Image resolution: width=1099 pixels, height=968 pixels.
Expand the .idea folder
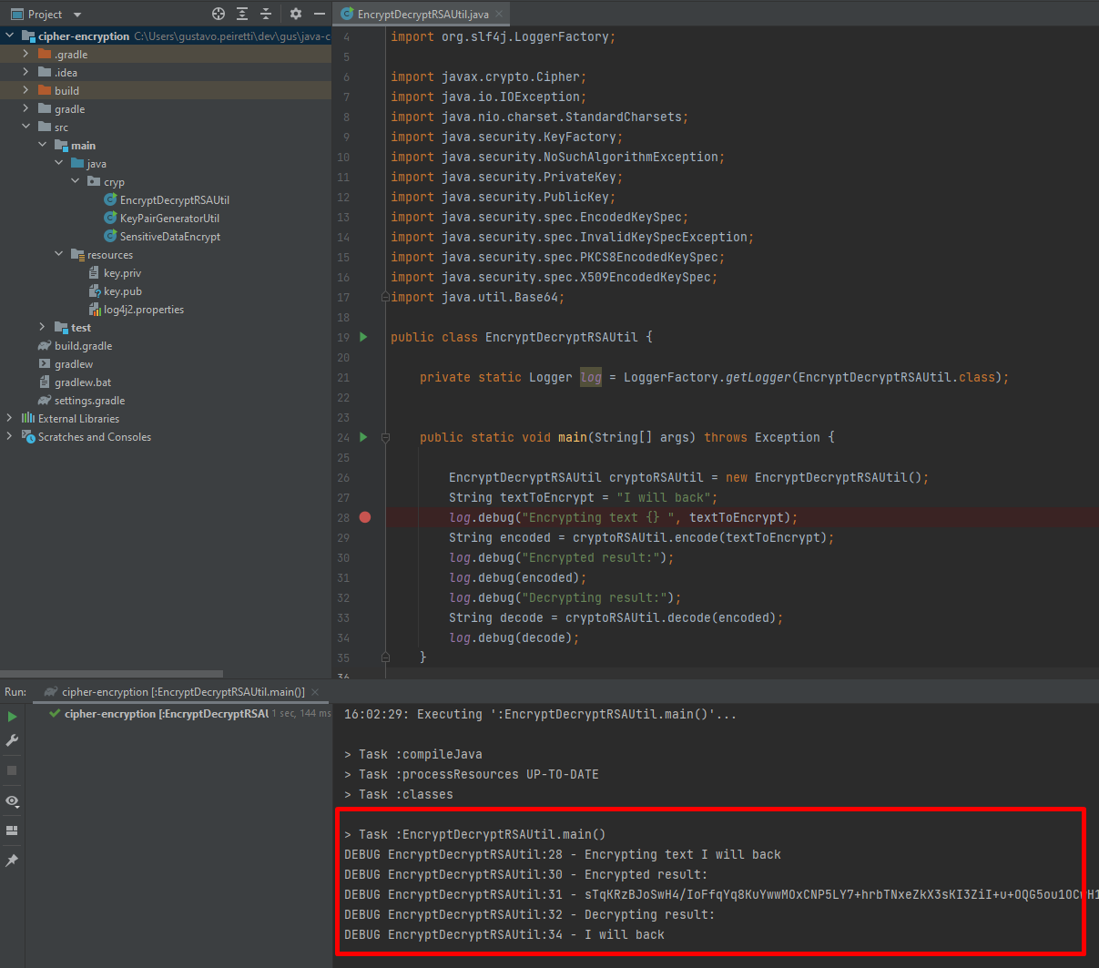(25, 72)
